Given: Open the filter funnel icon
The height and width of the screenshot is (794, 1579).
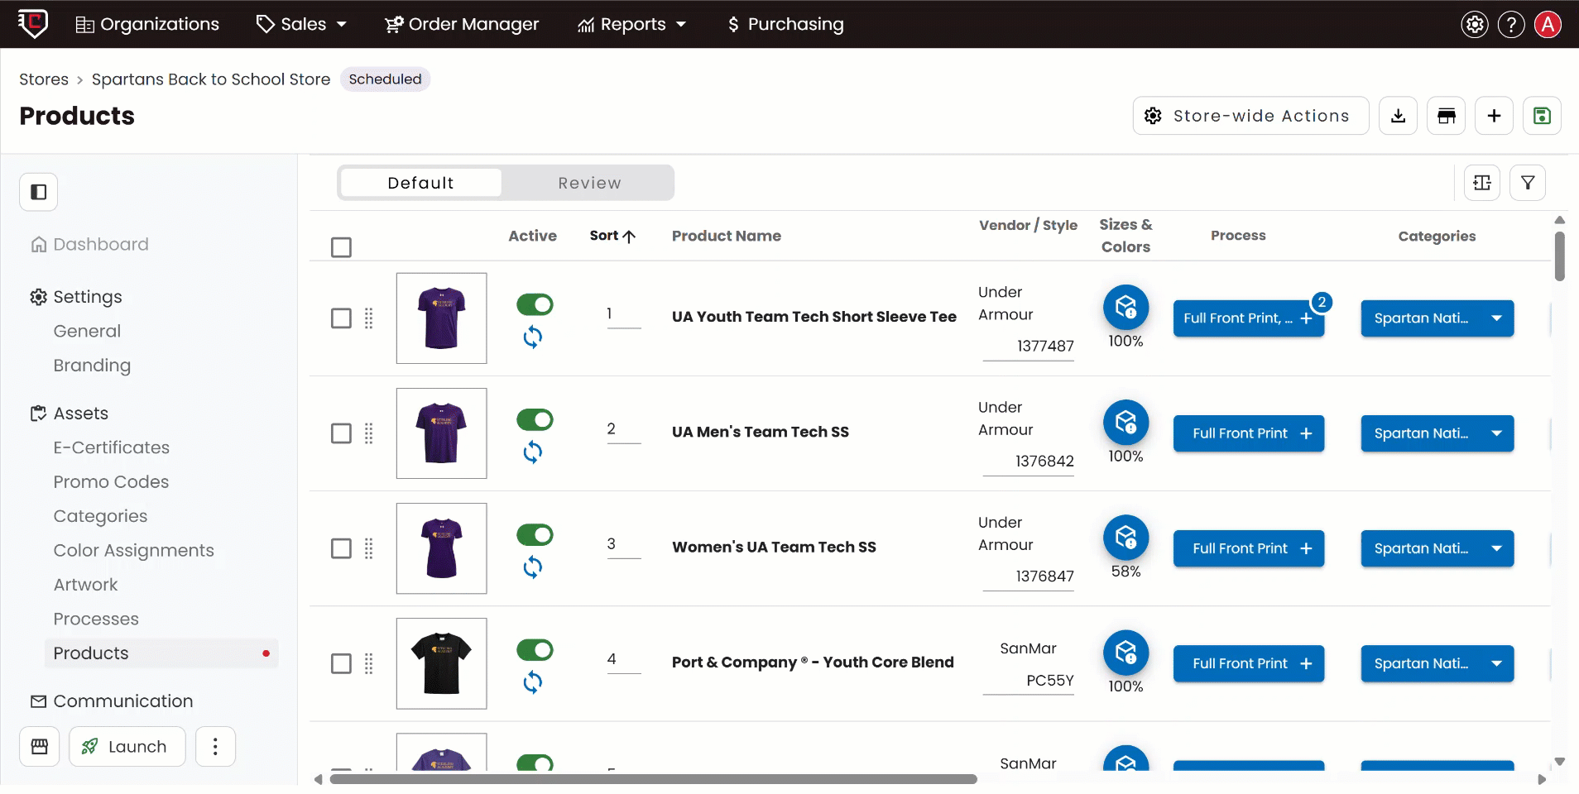Looking at the screenshot, I should pos(1528,183).
